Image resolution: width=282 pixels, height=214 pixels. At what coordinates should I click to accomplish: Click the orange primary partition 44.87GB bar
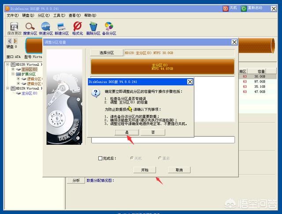163,67
